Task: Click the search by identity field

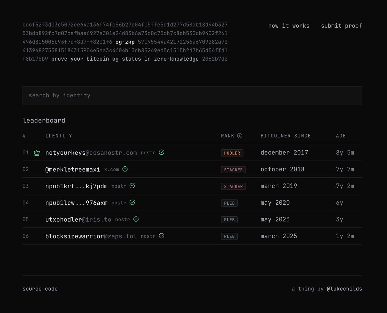Action: tap(192, 95)
